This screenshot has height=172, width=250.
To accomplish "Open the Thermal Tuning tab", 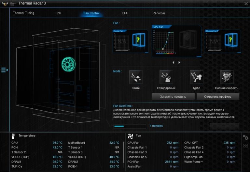I will [x=23, y=13].
